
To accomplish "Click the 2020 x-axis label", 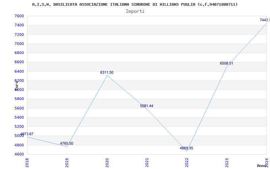I will 107,163.
